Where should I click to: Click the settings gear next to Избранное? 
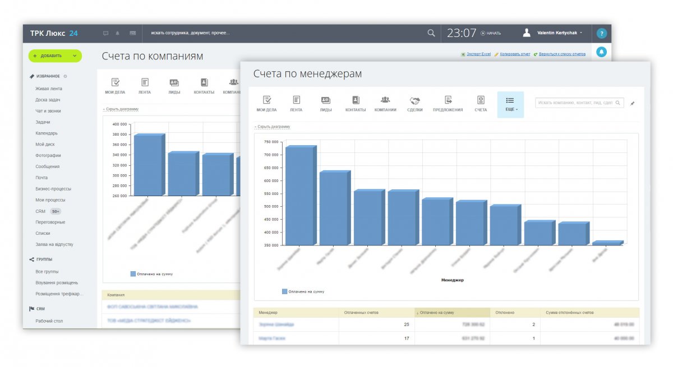66,76
